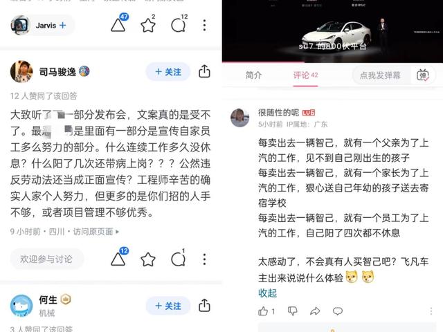Follow Jarvis with the plus sign
443x332 pixels.
point(63,26)
